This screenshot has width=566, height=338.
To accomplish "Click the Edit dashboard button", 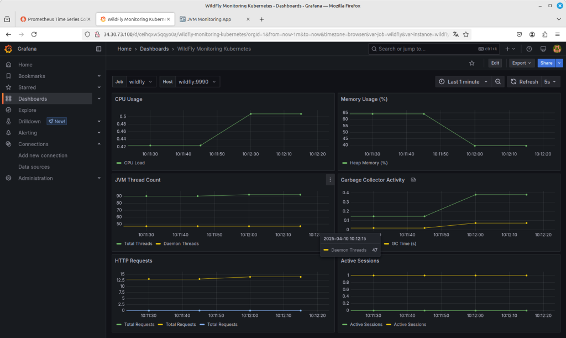I will pyautogui.click(x=495, y=63).
